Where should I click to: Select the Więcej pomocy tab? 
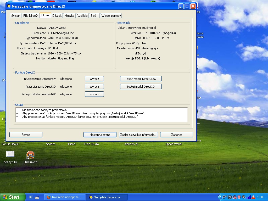(111, 15)
